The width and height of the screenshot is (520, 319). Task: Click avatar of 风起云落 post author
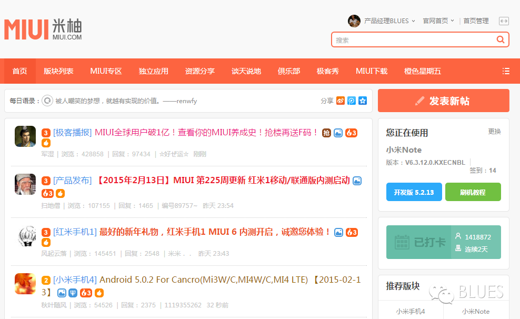pos(25,236)
